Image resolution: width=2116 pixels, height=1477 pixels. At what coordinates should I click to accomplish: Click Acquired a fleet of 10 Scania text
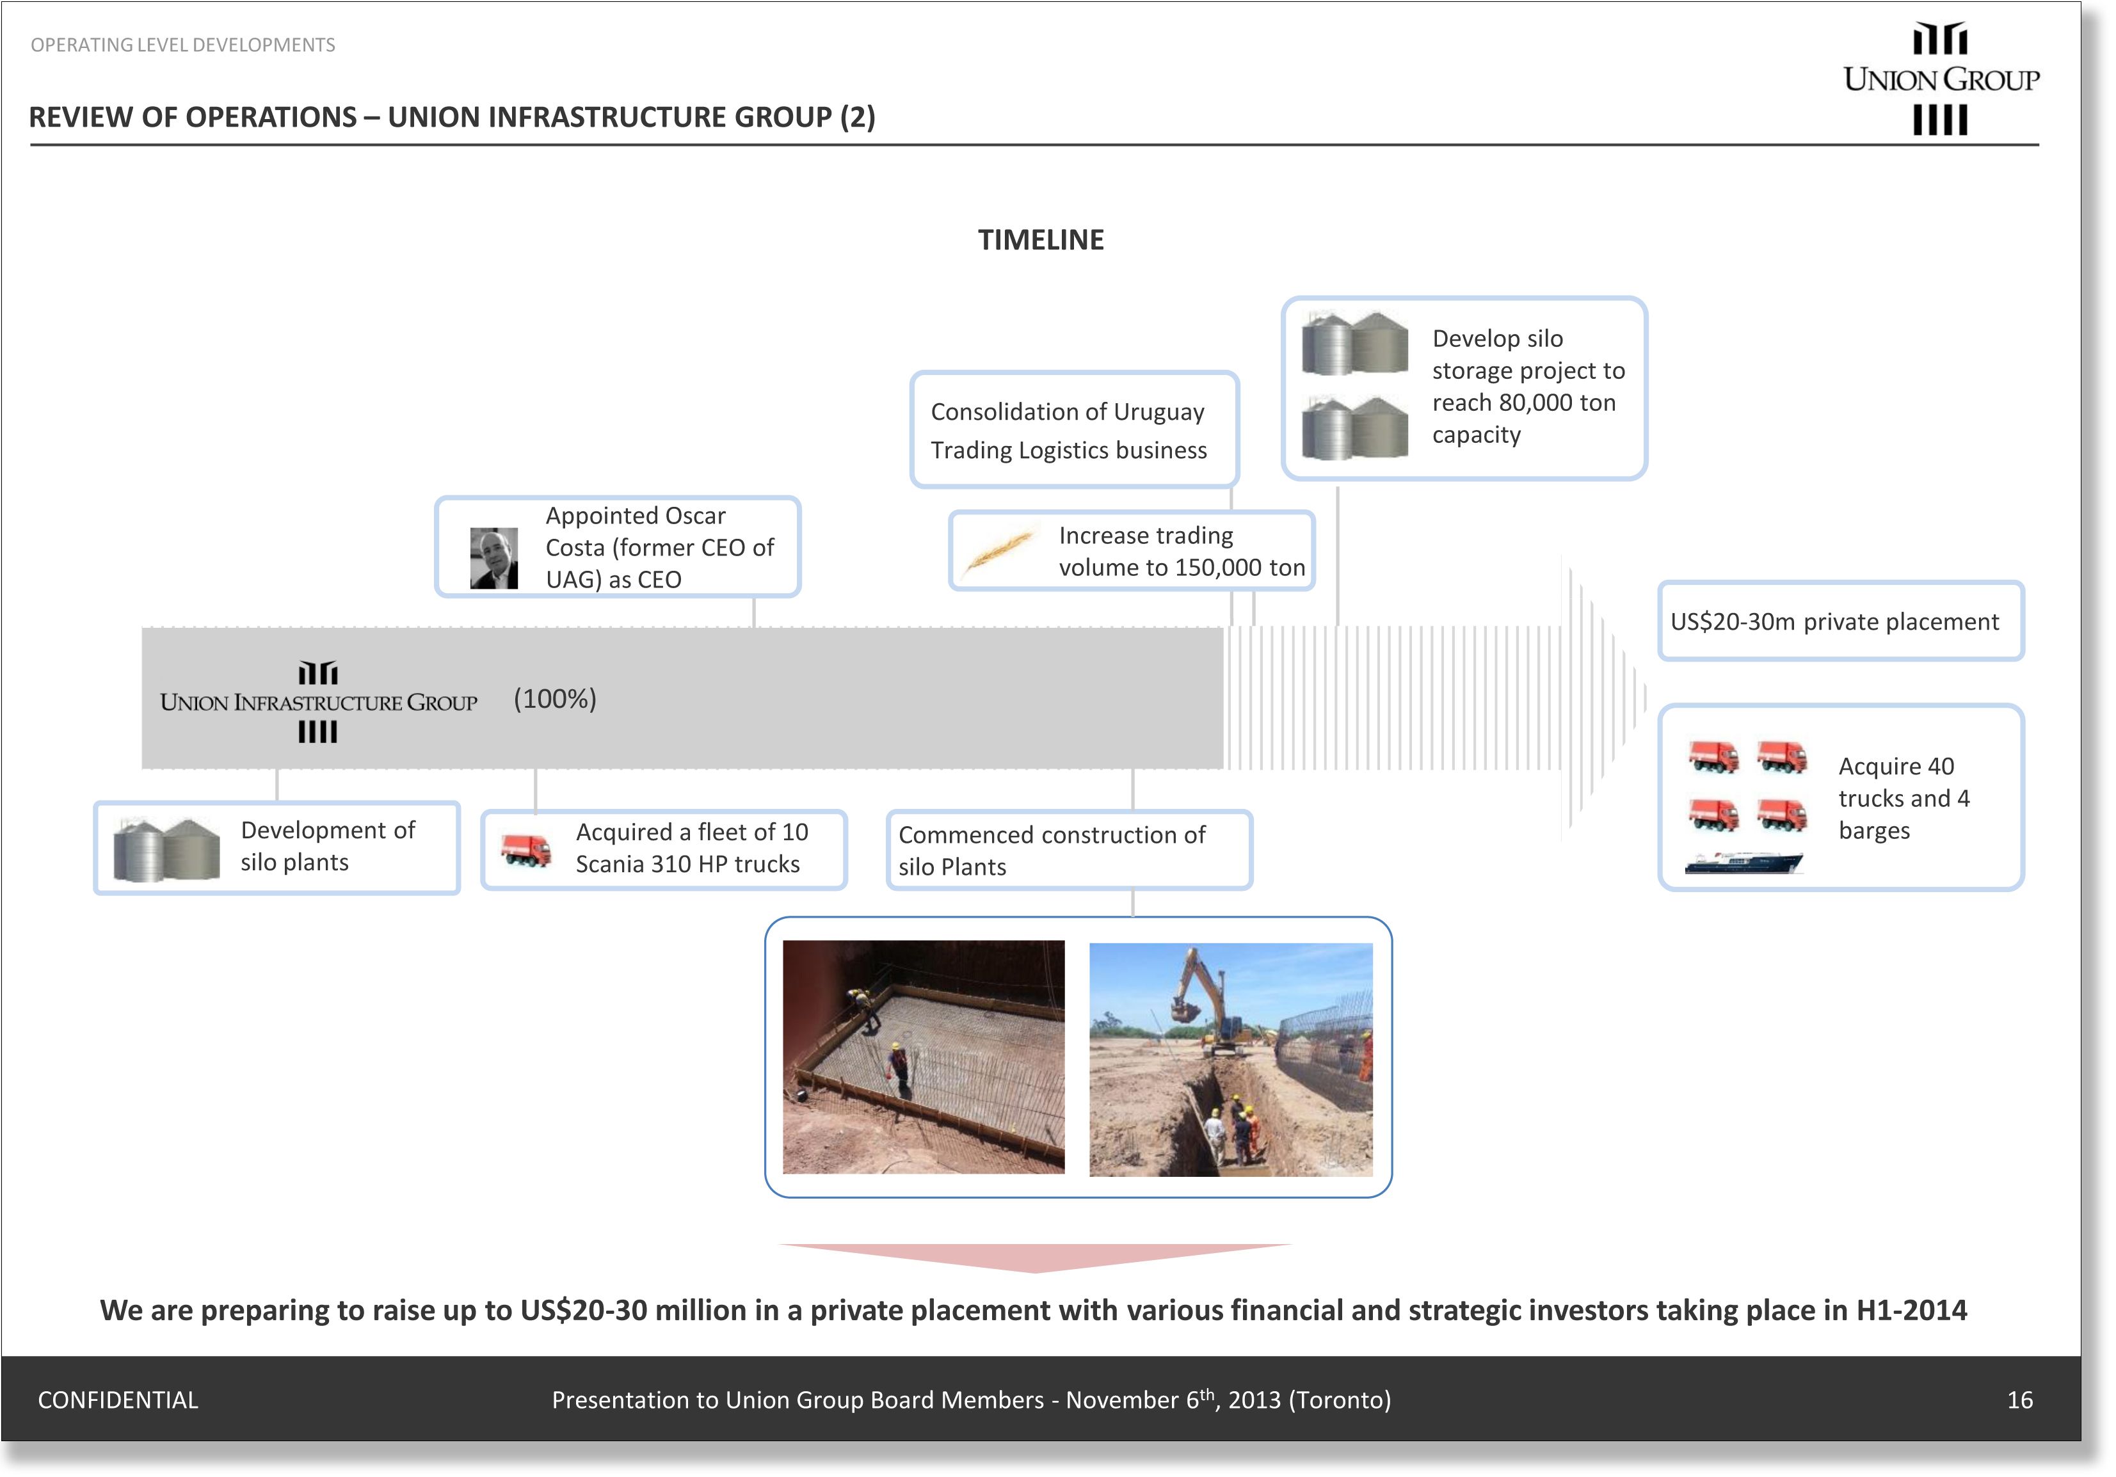[x=692, y=848]
